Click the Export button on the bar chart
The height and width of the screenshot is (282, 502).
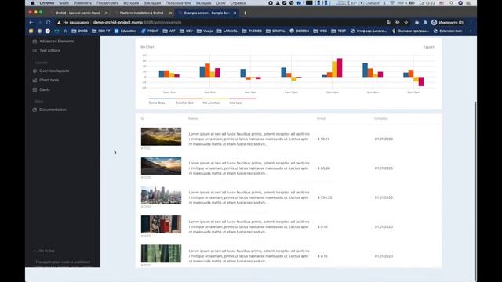[429, 47]
